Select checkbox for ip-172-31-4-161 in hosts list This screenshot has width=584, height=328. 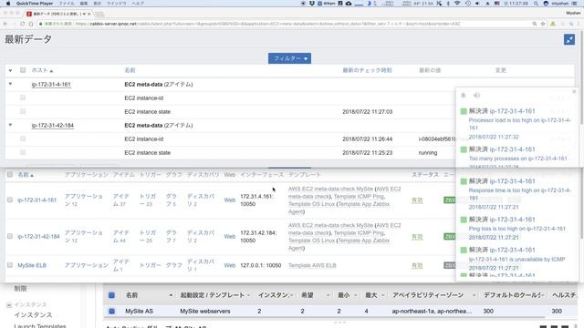pos(10,200)
